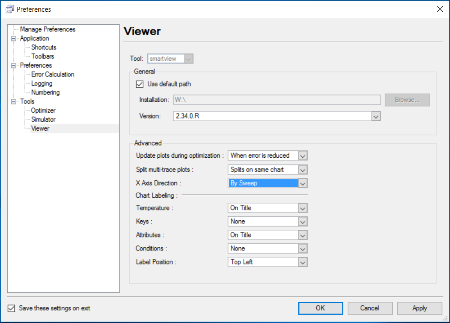Click the Installation path field
450x323 pixels.
pyautogui.click(x=277, y=100)
